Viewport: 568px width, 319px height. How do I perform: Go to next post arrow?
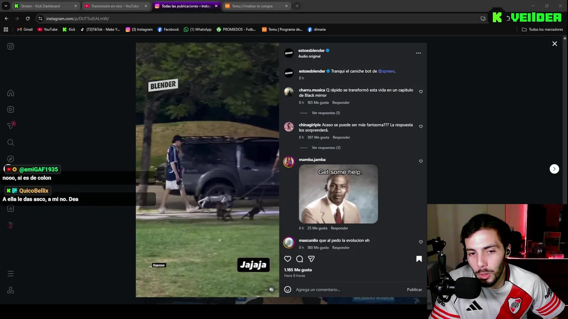(554, 169)
